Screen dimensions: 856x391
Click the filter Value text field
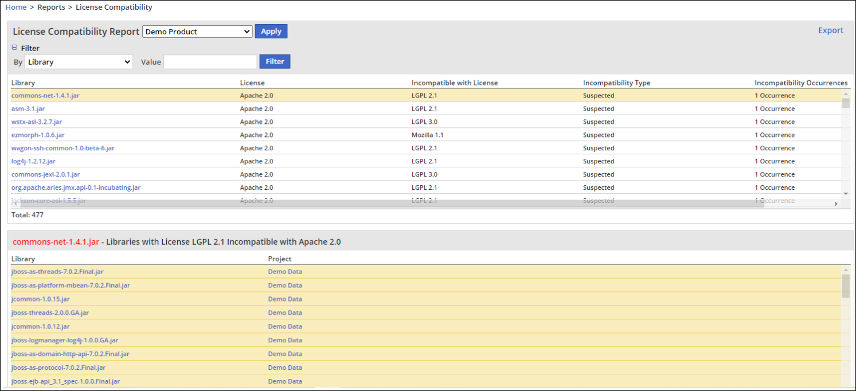pyautogui.click(x=210, y=62)
